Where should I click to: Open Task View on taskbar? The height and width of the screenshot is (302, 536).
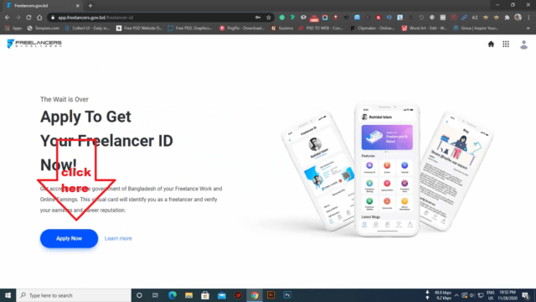(x=155, y=295)
